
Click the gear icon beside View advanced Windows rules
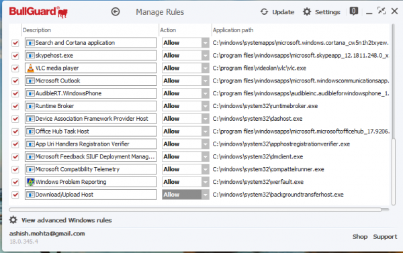(x=13, y=220)
